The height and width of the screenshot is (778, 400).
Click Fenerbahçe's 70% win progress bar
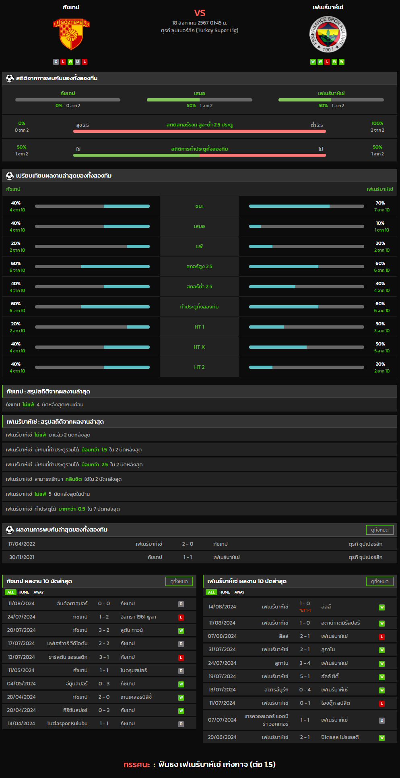tap(307, 206)
